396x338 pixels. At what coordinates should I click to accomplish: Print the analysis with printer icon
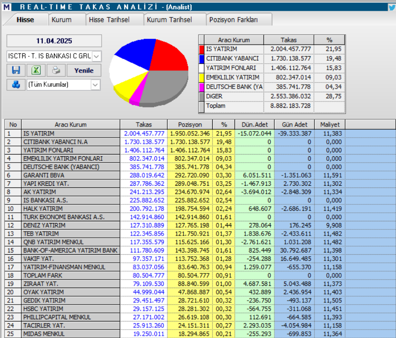pos(56,70)
